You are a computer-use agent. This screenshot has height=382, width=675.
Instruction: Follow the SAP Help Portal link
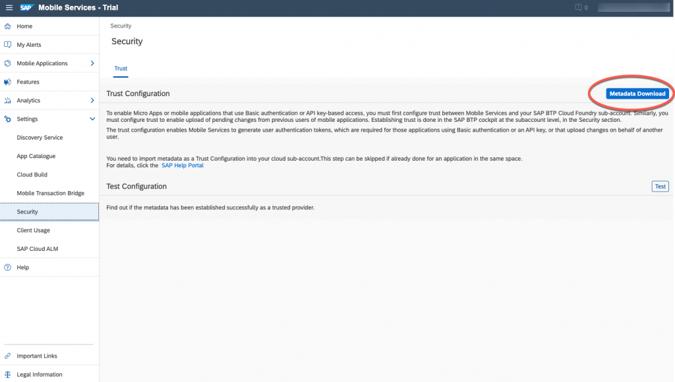click(183, 165)
